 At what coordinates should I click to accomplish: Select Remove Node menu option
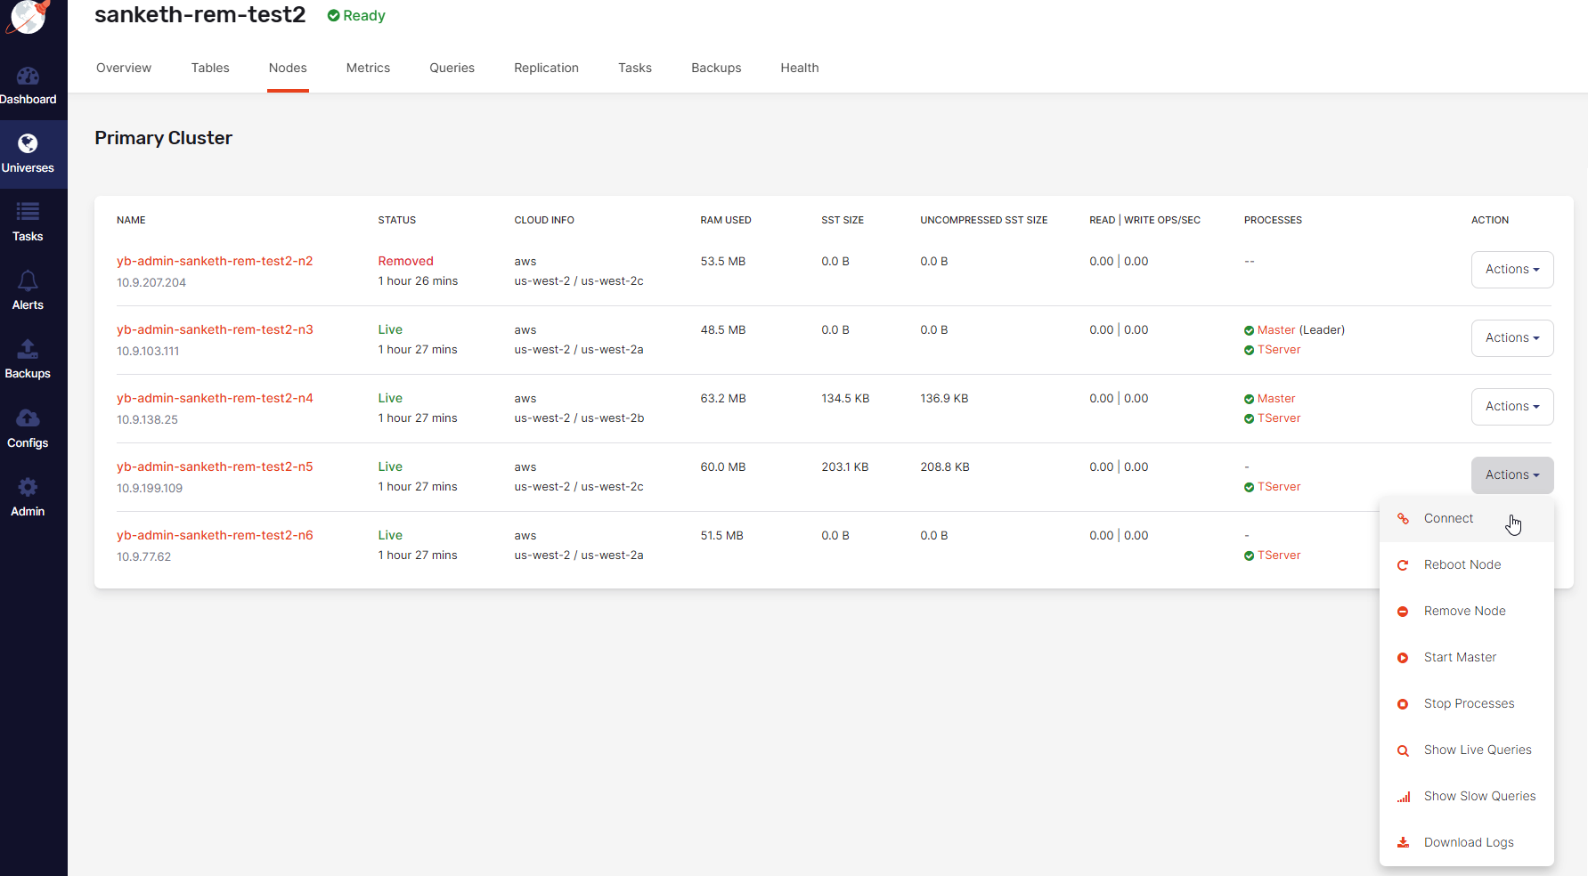(1464, 612)
